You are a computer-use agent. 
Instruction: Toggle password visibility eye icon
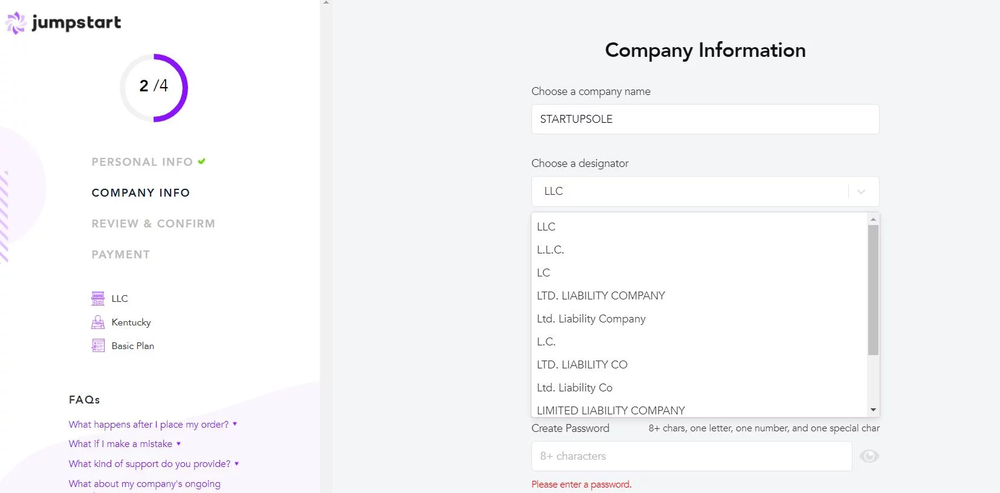[x=869, y=456]
